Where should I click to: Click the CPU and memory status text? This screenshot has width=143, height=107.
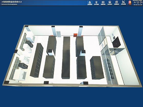coord(138,5)
